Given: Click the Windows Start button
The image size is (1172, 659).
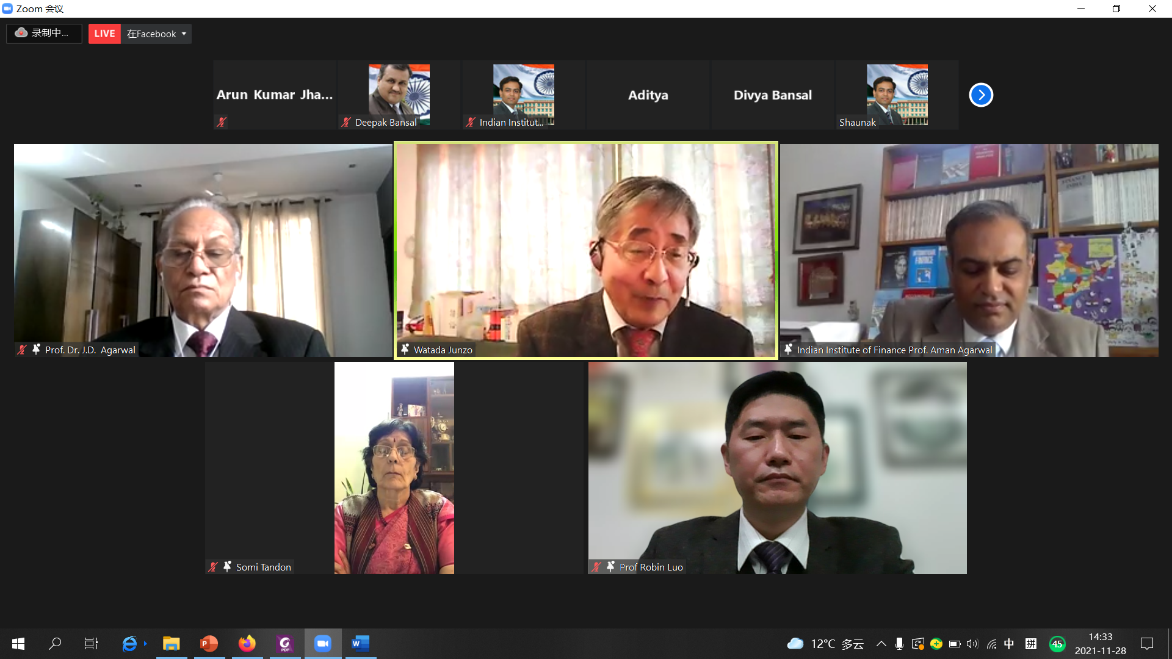Looking at the screenshot, I should pos(18,643).
